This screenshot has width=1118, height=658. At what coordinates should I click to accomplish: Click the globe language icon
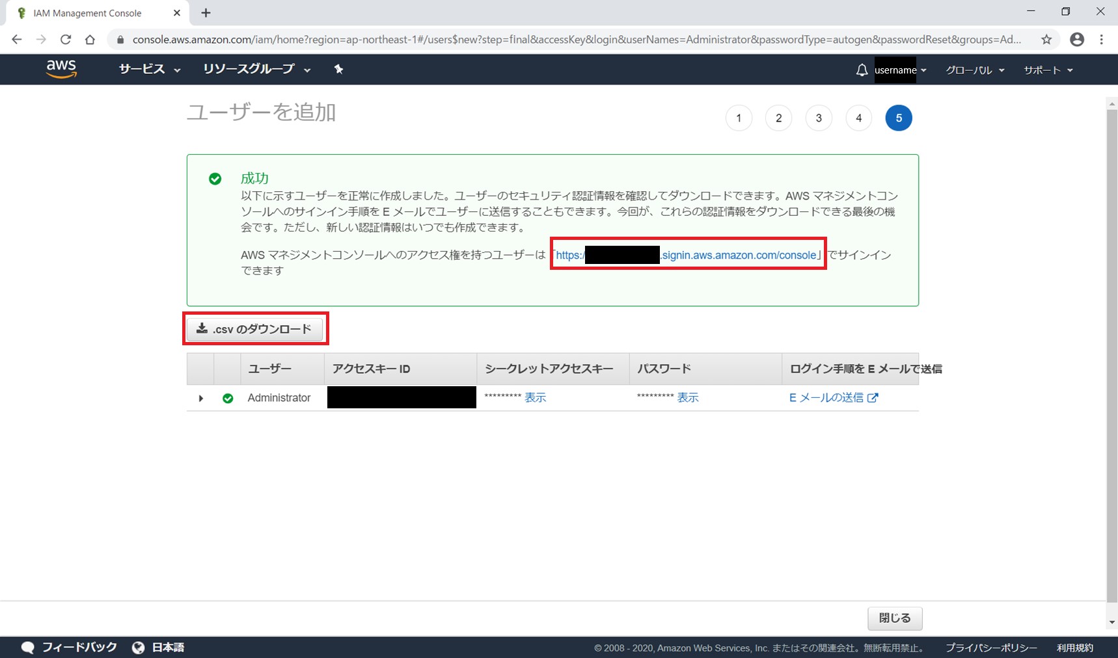(138, 648)
